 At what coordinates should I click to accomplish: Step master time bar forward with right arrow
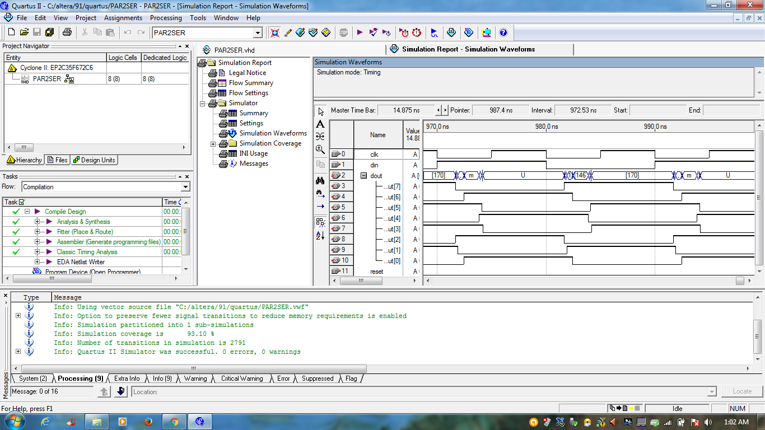coord(445,110)
